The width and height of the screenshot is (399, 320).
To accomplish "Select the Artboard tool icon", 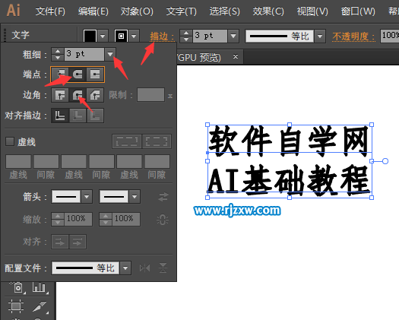I will (16, 306).
